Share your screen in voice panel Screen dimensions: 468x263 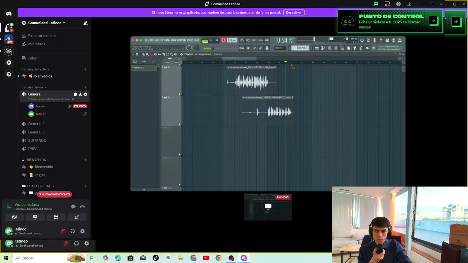35,217
